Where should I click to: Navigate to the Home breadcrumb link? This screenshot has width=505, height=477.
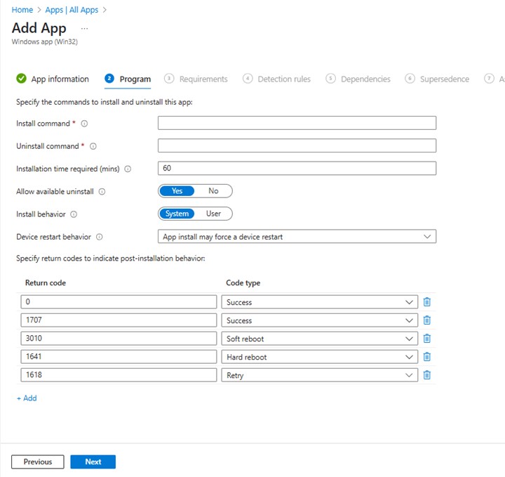coord(22,10)
